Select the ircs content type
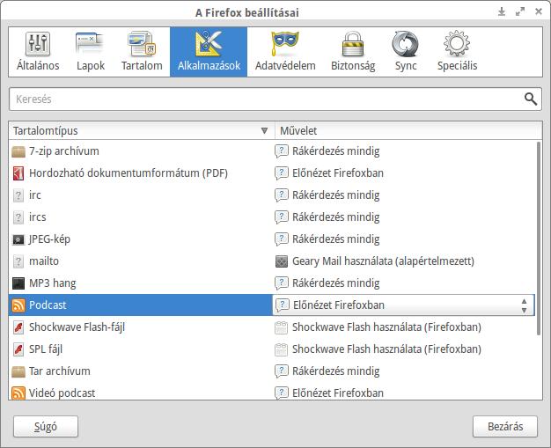The height and width of the screenshot is (448, 551). click(x=273, y=217)
